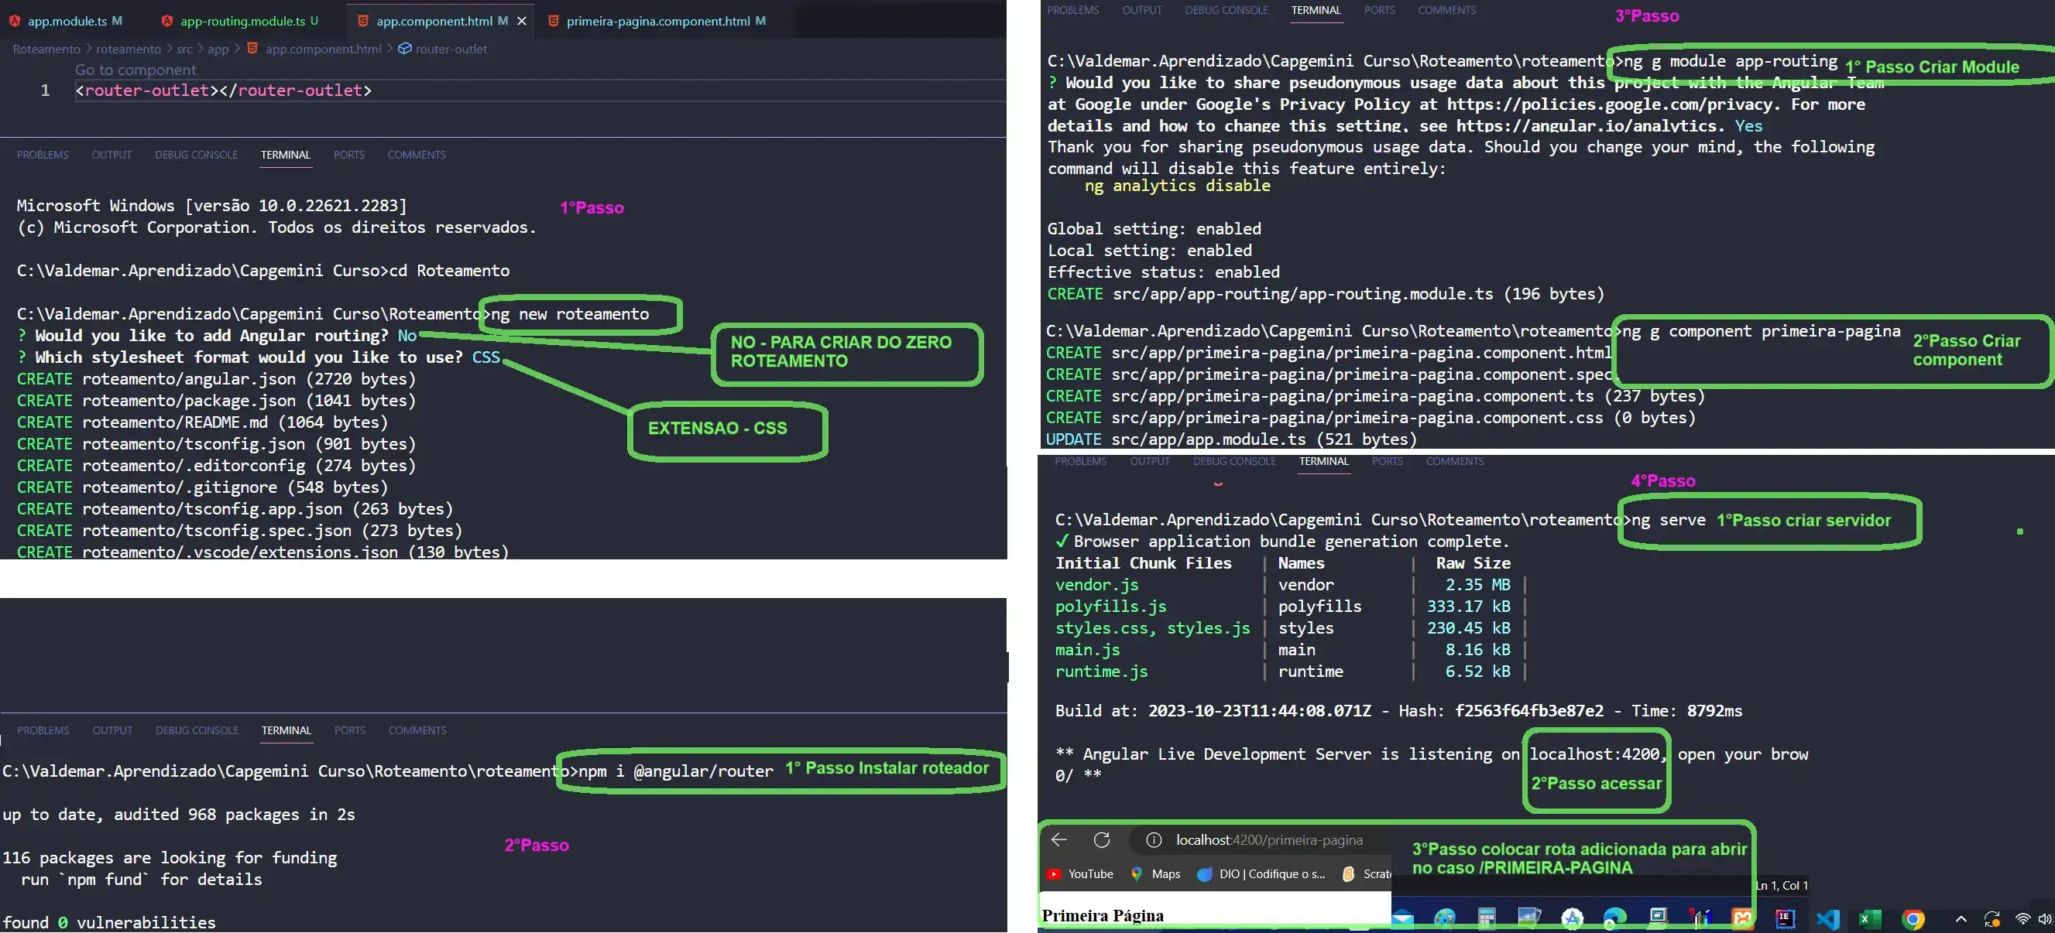Open PORTS tab in npm install panel

[x=349, y=730]
